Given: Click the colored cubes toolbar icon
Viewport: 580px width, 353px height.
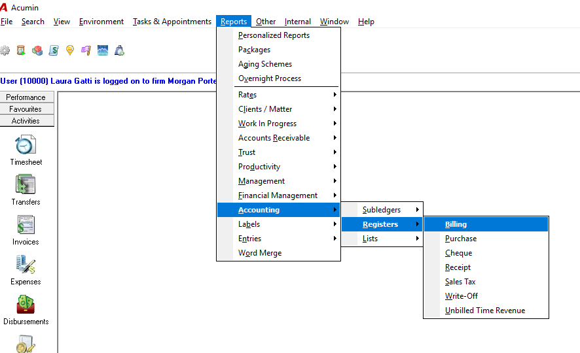Looking at the screenshot, I should click(x=37, y=50).
